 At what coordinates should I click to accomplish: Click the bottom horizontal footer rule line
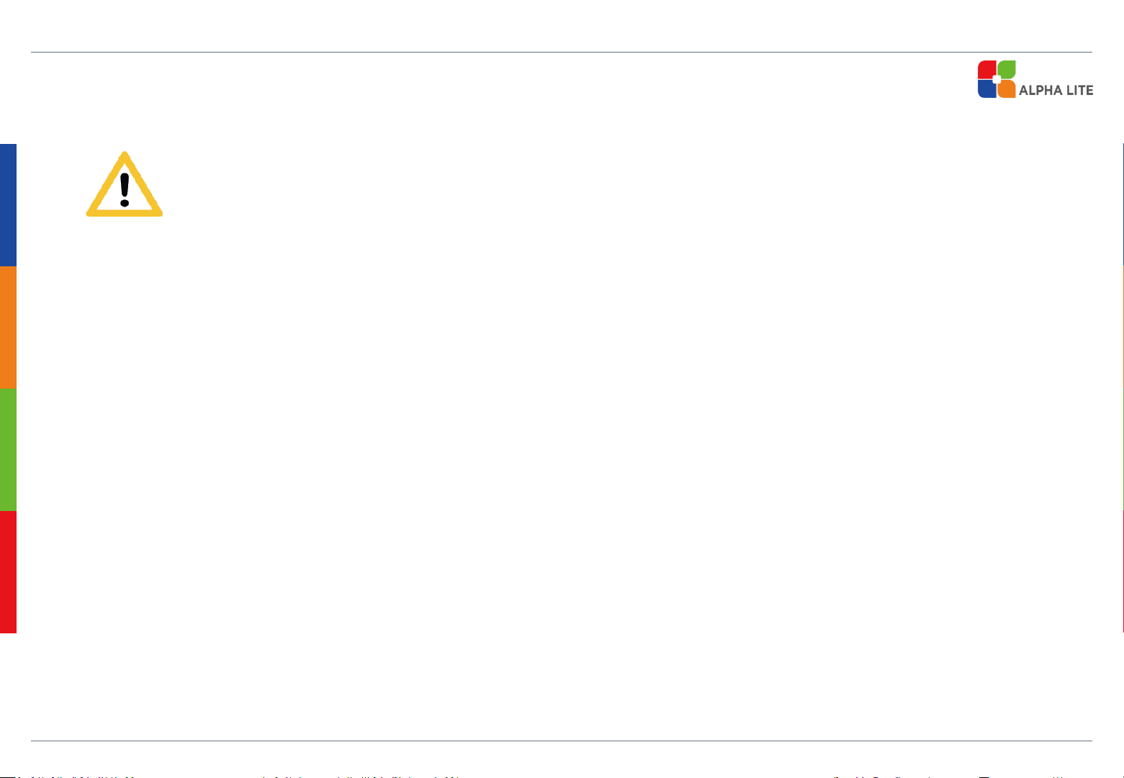tap(562, 741)
